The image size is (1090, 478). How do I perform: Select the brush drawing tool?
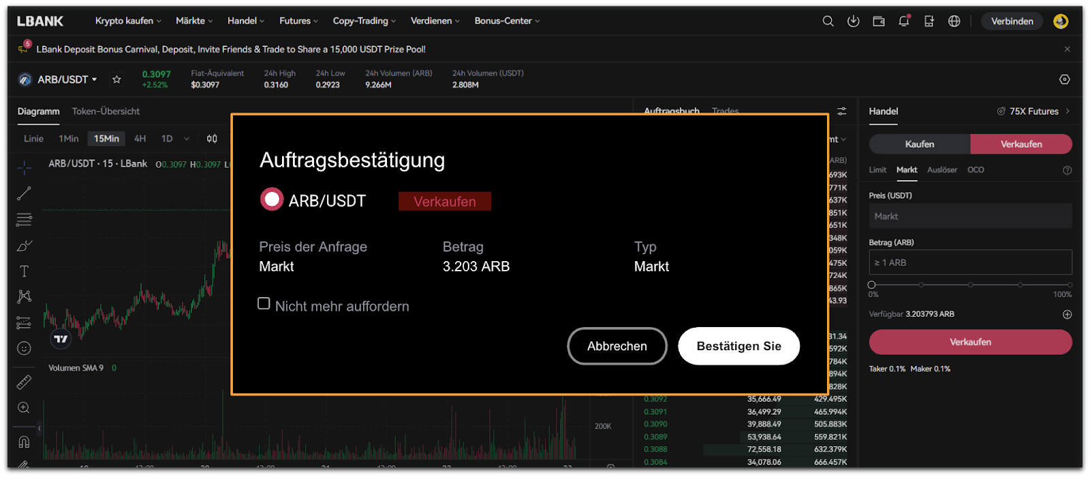[24, 245]
